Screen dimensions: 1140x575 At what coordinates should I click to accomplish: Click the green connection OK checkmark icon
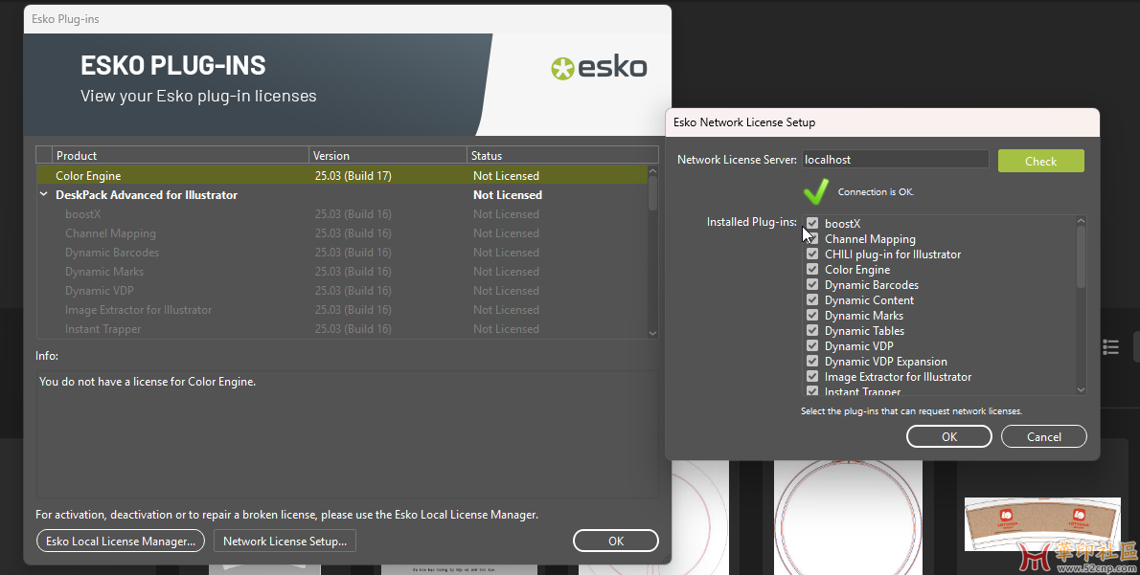pos(816,191)
